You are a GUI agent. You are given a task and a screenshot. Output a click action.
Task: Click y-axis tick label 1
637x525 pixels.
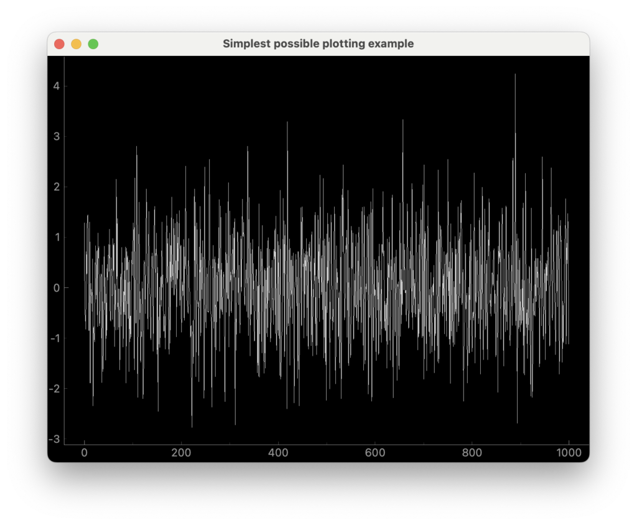pos(56,237)
